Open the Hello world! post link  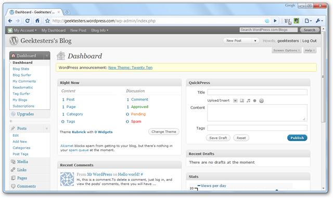(129, 174)
